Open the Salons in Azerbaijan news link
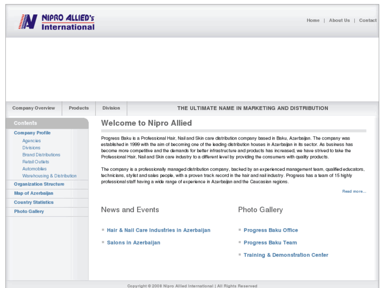The image size is (385, 288). click(133, 243)
